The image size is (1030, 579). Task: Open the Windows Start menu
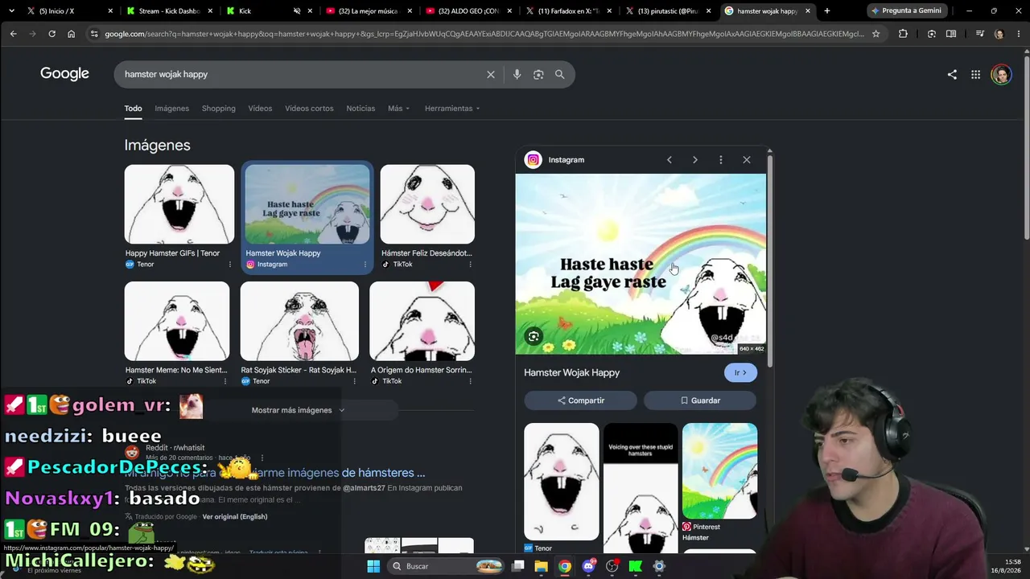[x=373, y=566]
